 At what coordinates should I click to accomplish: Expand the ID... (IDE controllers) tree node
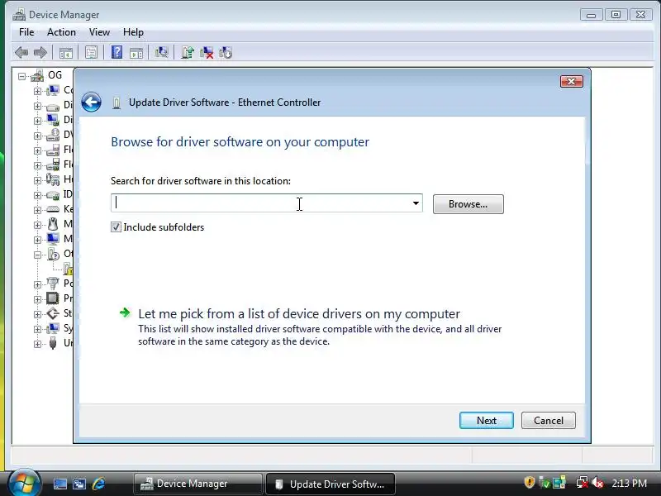(37, 195)
